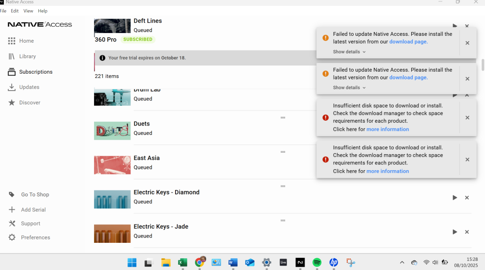Click the free trial info icon

tap(102, 58)
